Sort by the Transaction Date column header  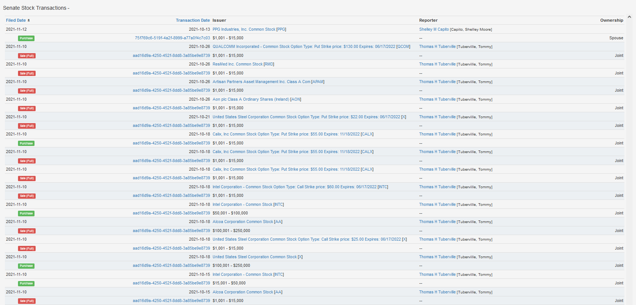pos(193,20)
